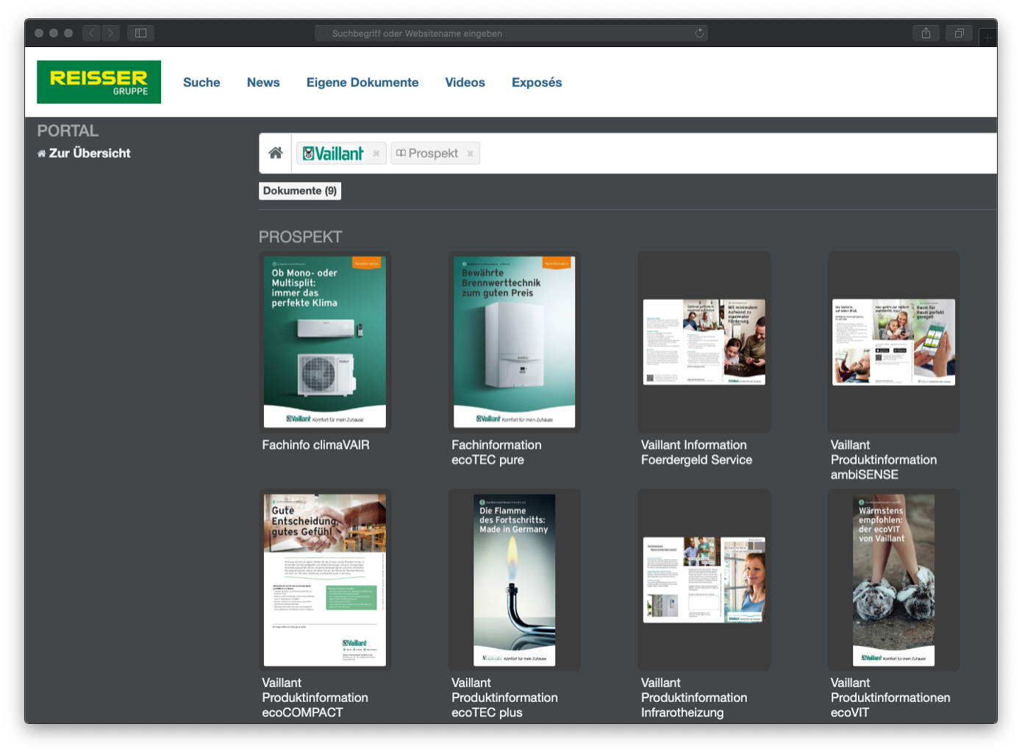Click the Zur Übersicht link
Viewport: 1022px width, 754px height.
coord(84,153)
